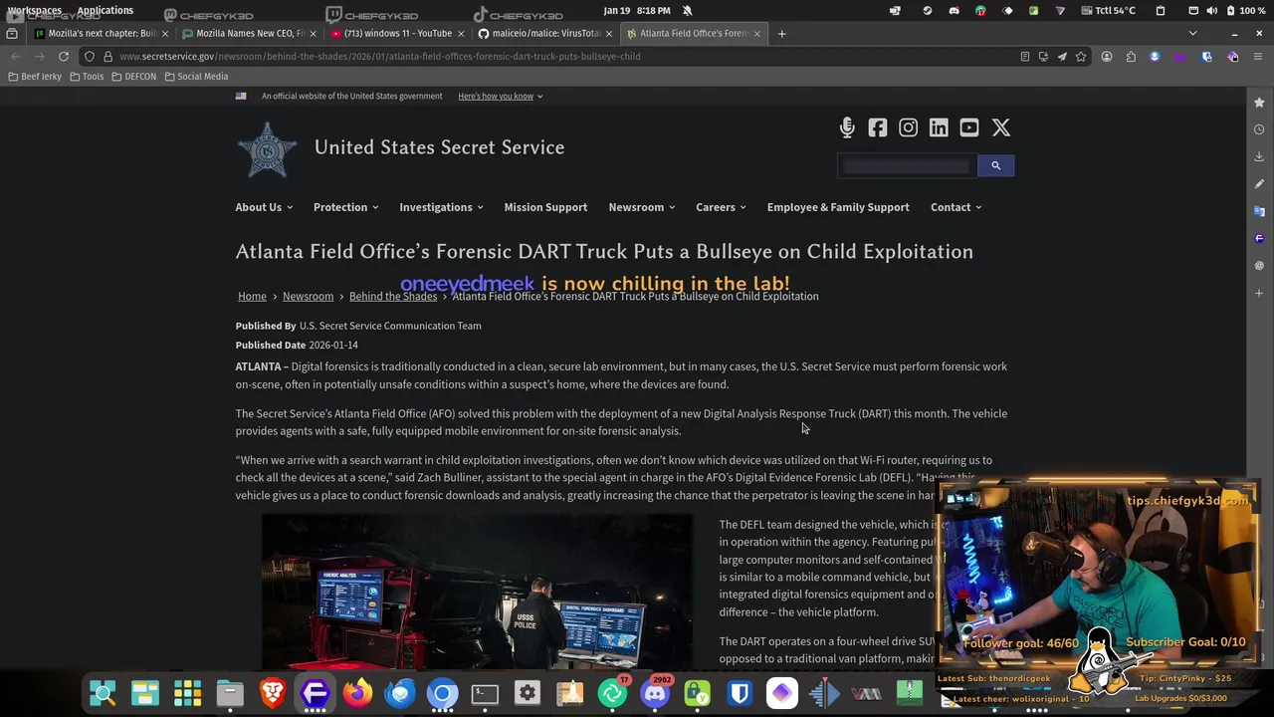
Task: Expand the About Us dropdown menu
Action: (x=264, y=207)
